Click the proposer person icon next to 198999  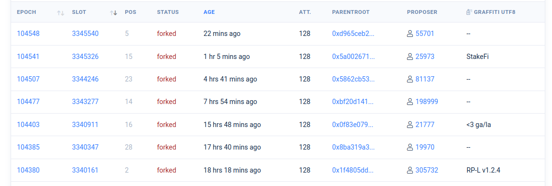410,102
